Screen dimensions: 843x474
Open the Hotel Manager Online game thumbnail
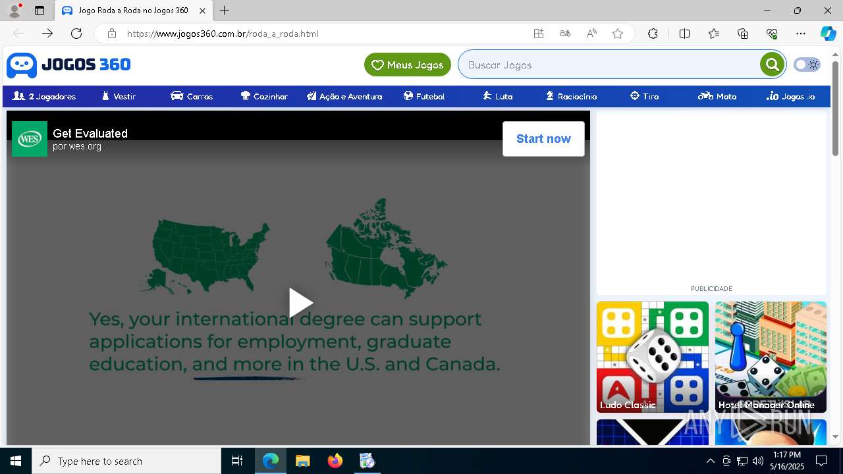771,357
